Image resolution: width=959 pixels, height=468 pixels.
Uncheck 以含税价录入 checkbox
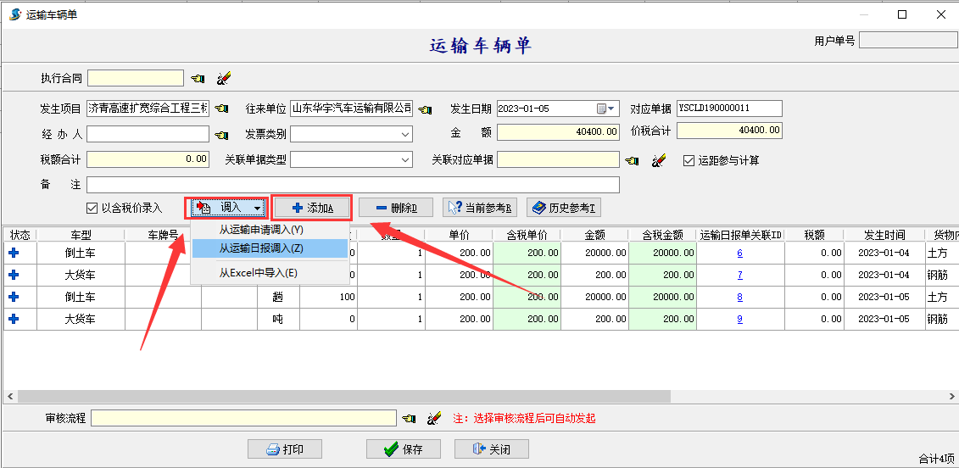pyautogui.click(x=92, y=208)
